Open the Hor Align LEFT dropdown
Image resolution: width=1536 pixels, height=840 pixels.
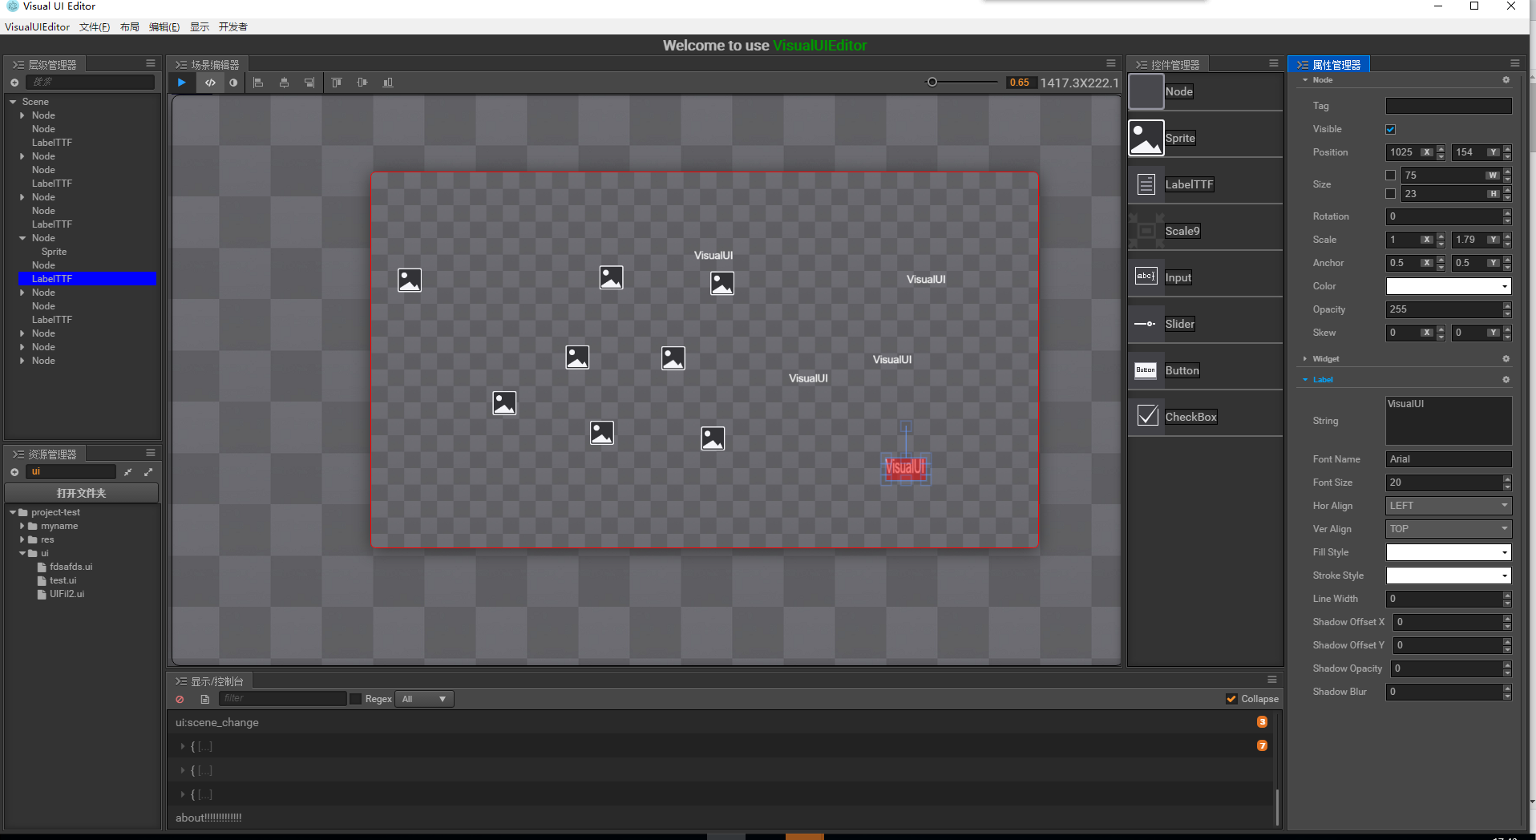(1449, 506)
